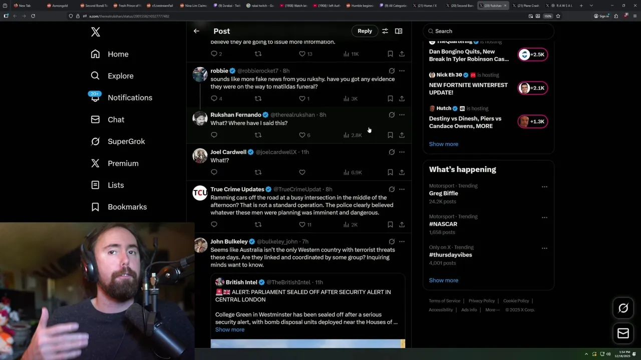Bookmark this page with star icon
Viewport: 641px width, 360px height.
558,16
